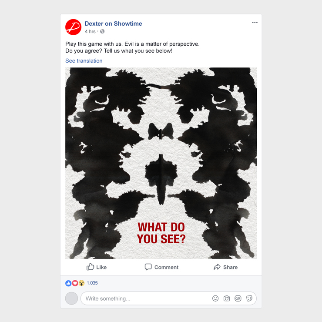This screenshot has height=322, width=322.
Task: Open the emoji smiley picker
Action: coord(215,299)
